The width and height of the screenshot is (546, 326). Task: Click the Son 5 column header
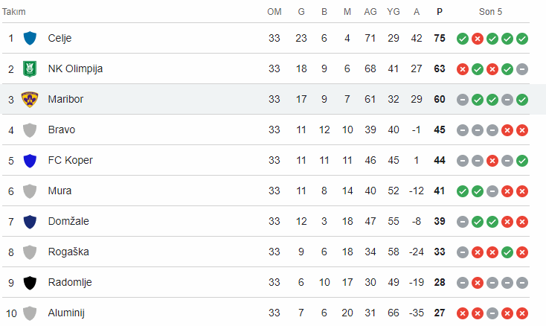(490, 12)
